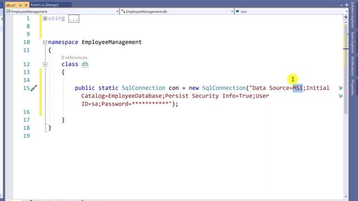
Task: Click the highlighted MSI text
Action: tap(298, 88)
